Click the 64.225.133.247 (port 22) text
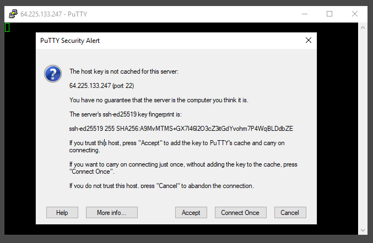Screen dimensions: 373x243 point(101,86)
